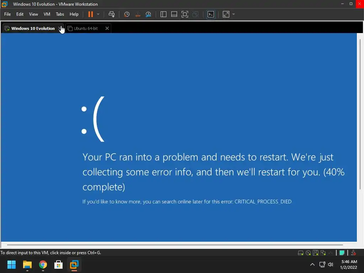Revert the VM to its previous snapshot
Viewport: 364px width, 273px height.
point(138,14)
